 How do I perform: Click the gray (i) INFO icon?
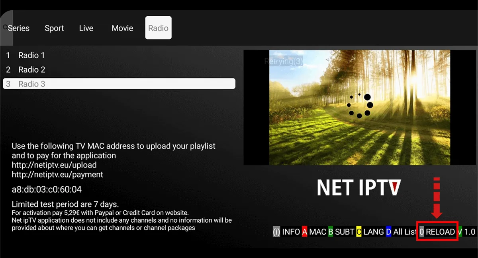click(276, 232)
